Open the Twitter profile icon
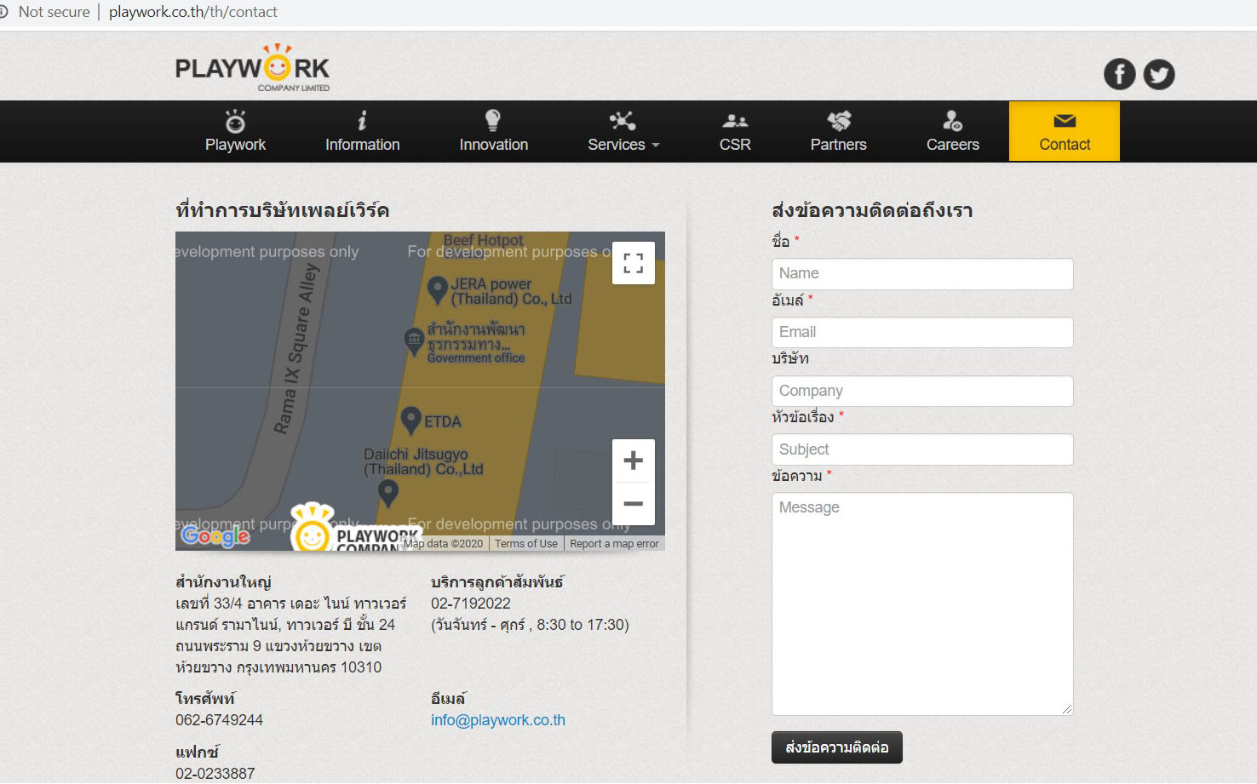 coord(1158,74)
